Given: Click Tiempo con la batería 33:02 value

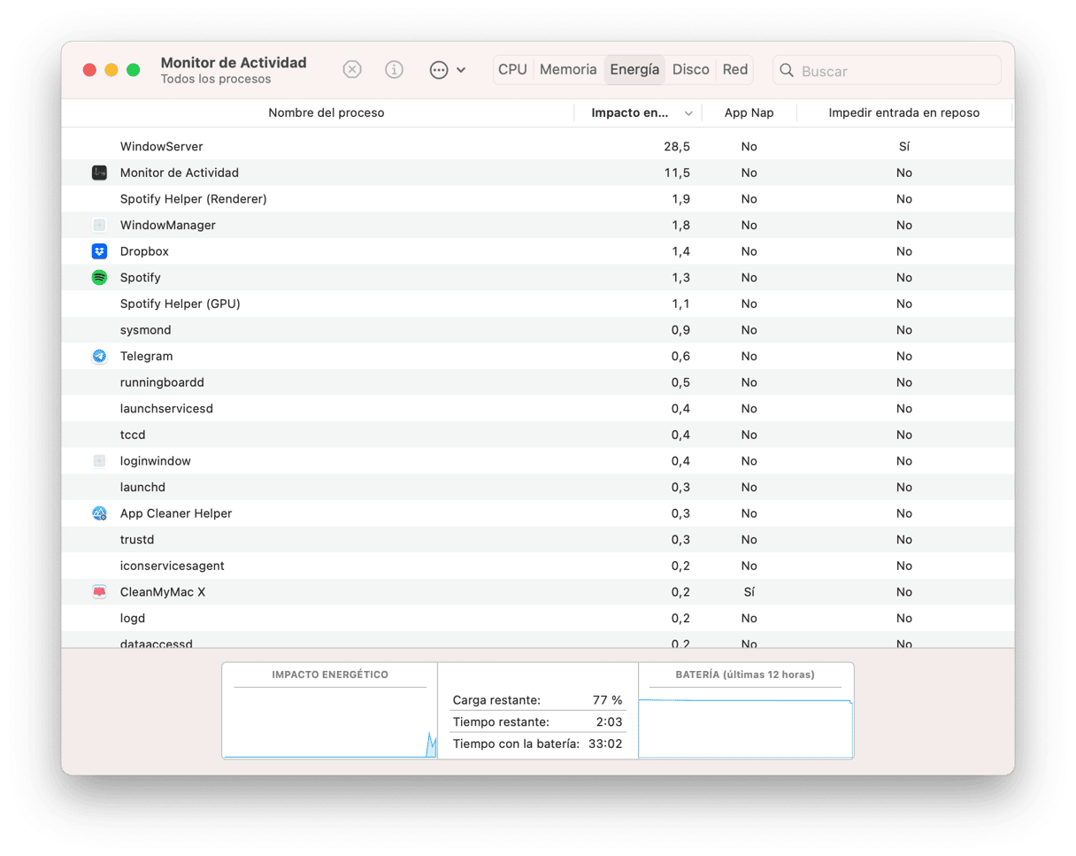Looking at the screenshot, I should (606, 744).
